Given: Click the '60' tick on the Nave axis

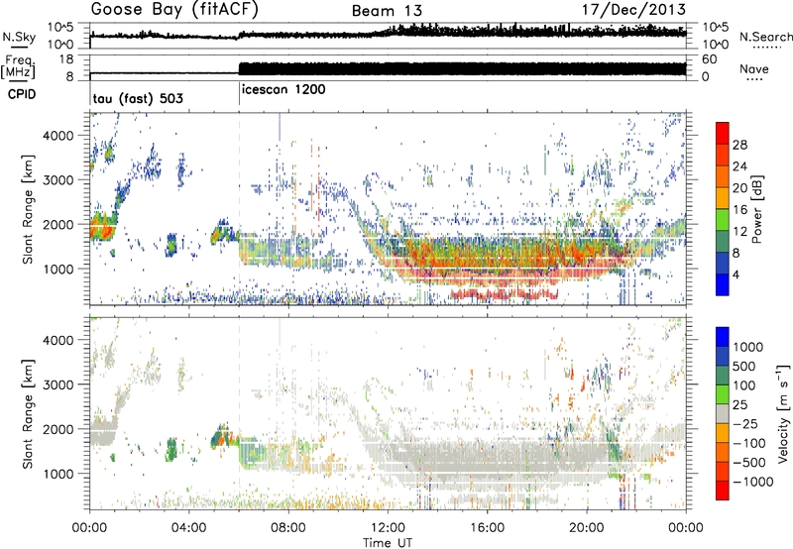Looking at the screenshot, I should coord(710,59).
